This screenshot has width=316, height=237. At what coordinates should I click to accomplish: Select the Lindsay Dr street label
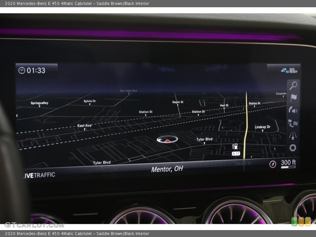click(262, 127)
